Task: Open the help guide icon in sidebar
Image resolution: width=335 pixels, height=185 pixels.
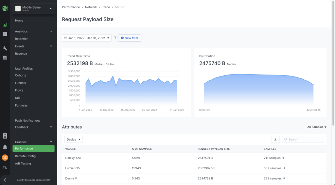Action: pos(5,136)
